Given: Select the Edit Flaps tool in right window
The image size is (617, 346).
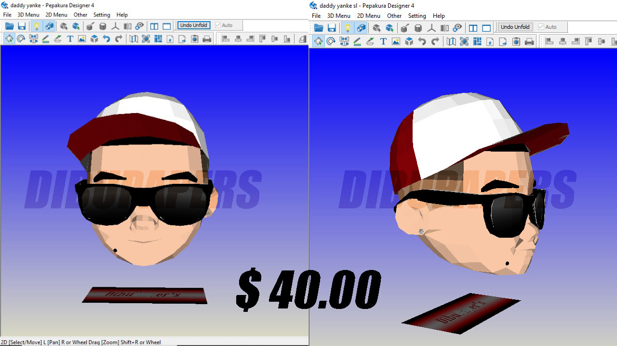Looking at the screenshot, I should pos(370,41).
